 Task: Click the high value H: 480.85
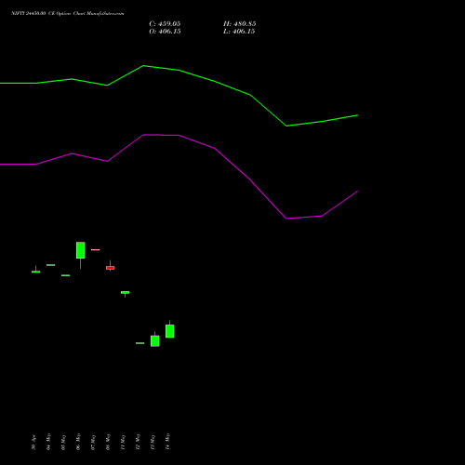(x=240, y=24)
